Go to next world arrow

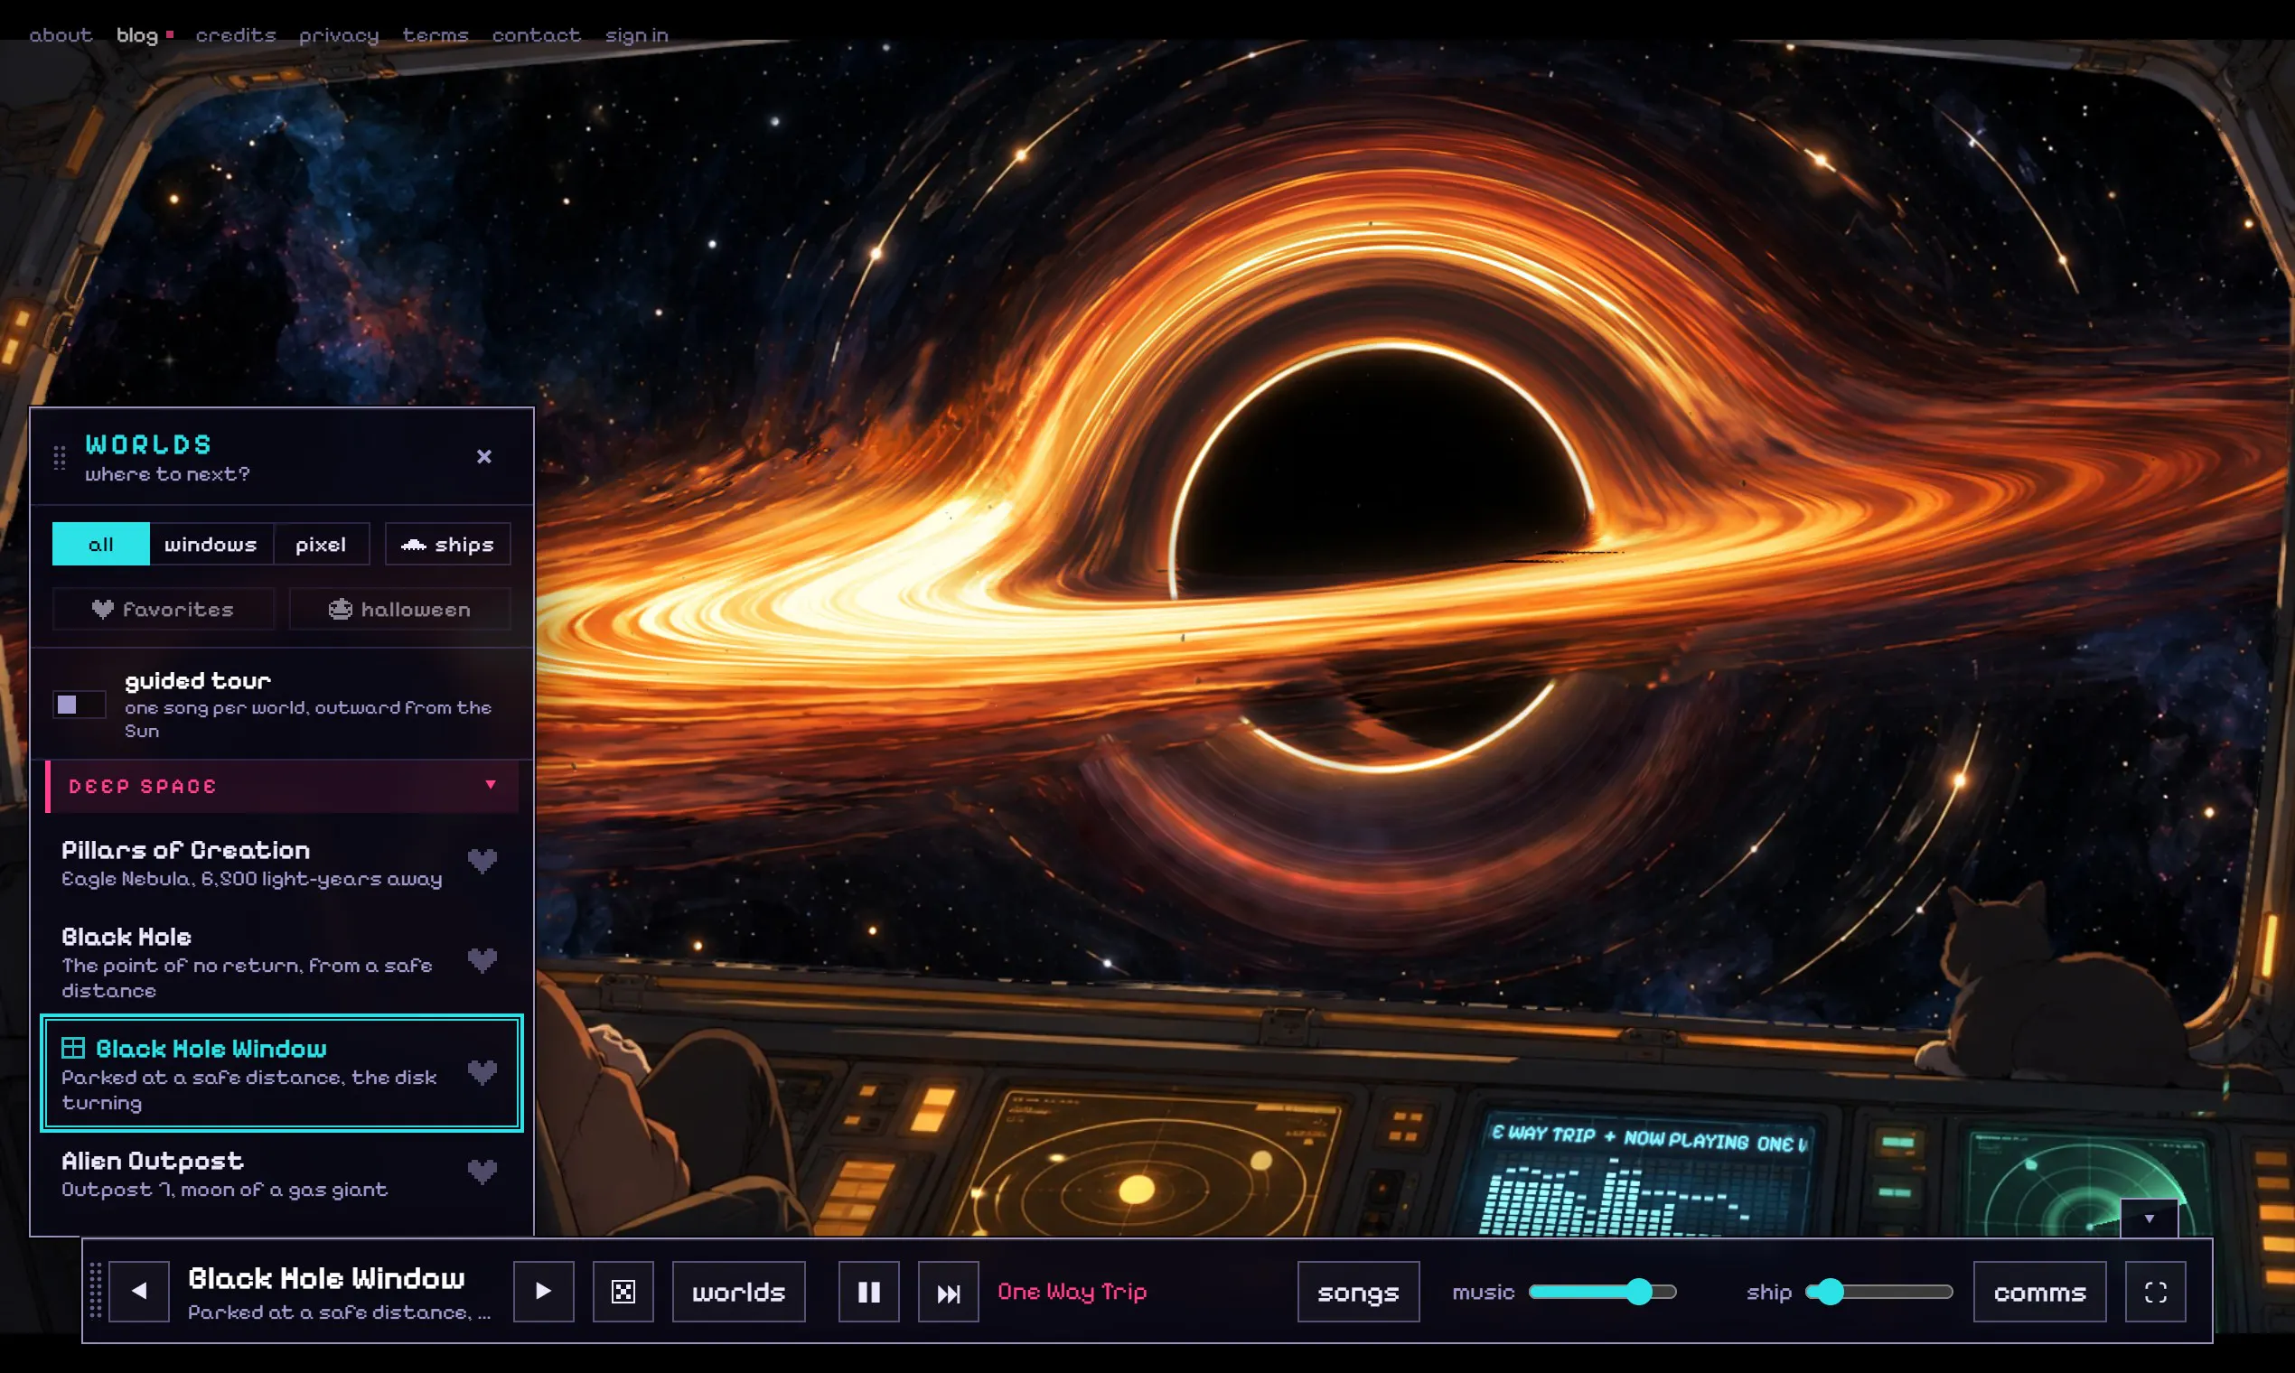point(543,1292)
